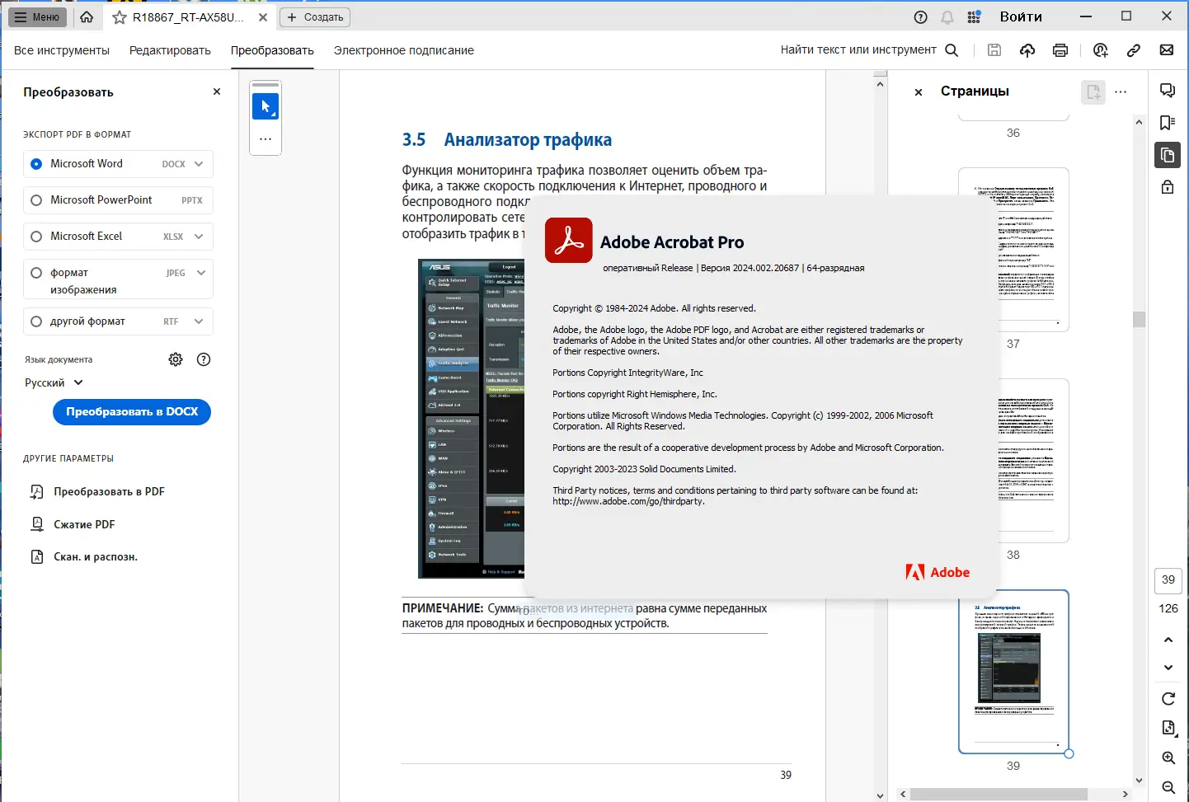The height and width of the screenshot is (802, 1189).
Task: Close the Преобразовать side panel
Action: 217,92
